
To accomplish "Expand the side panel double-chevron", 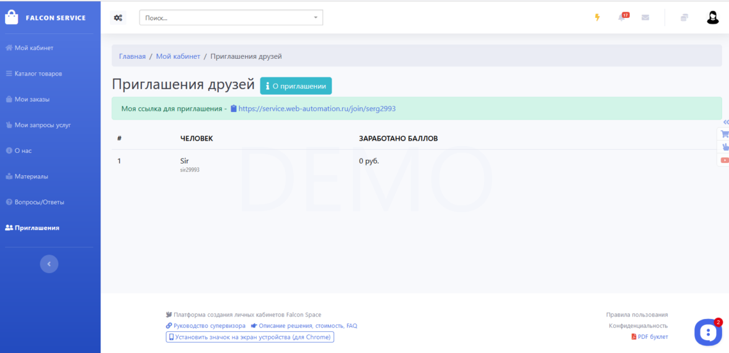I will [726, 122].
